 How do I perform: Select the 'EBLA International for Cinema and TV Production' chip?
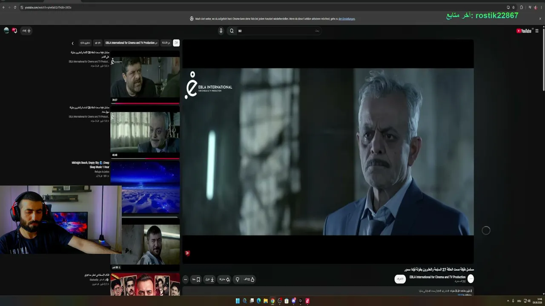131,43
